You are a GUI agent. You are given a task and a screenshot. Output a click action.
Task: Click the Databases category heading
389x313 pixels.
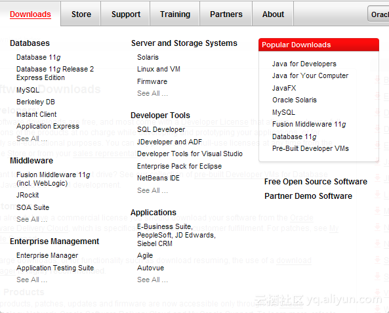click(30, 43)
